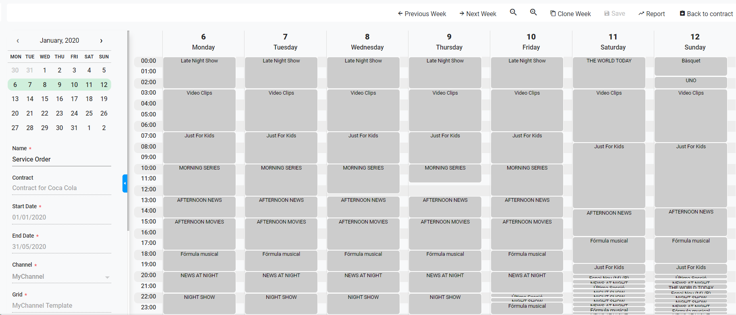Select Wednesday's NEWS AT NIGHT block
The width and height of the screenshot is (736, 315).
(363, 282)
